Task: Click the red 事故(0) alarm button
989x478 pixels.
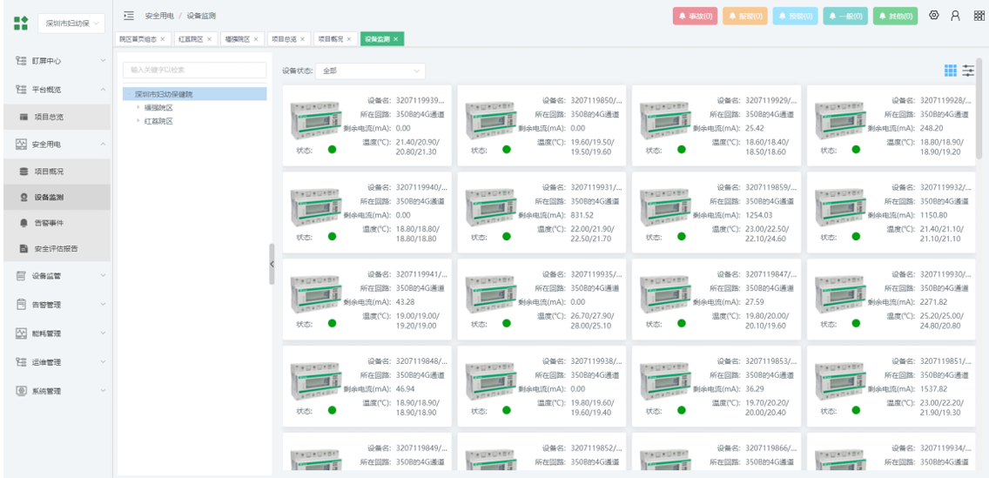Action: [695, 17]
